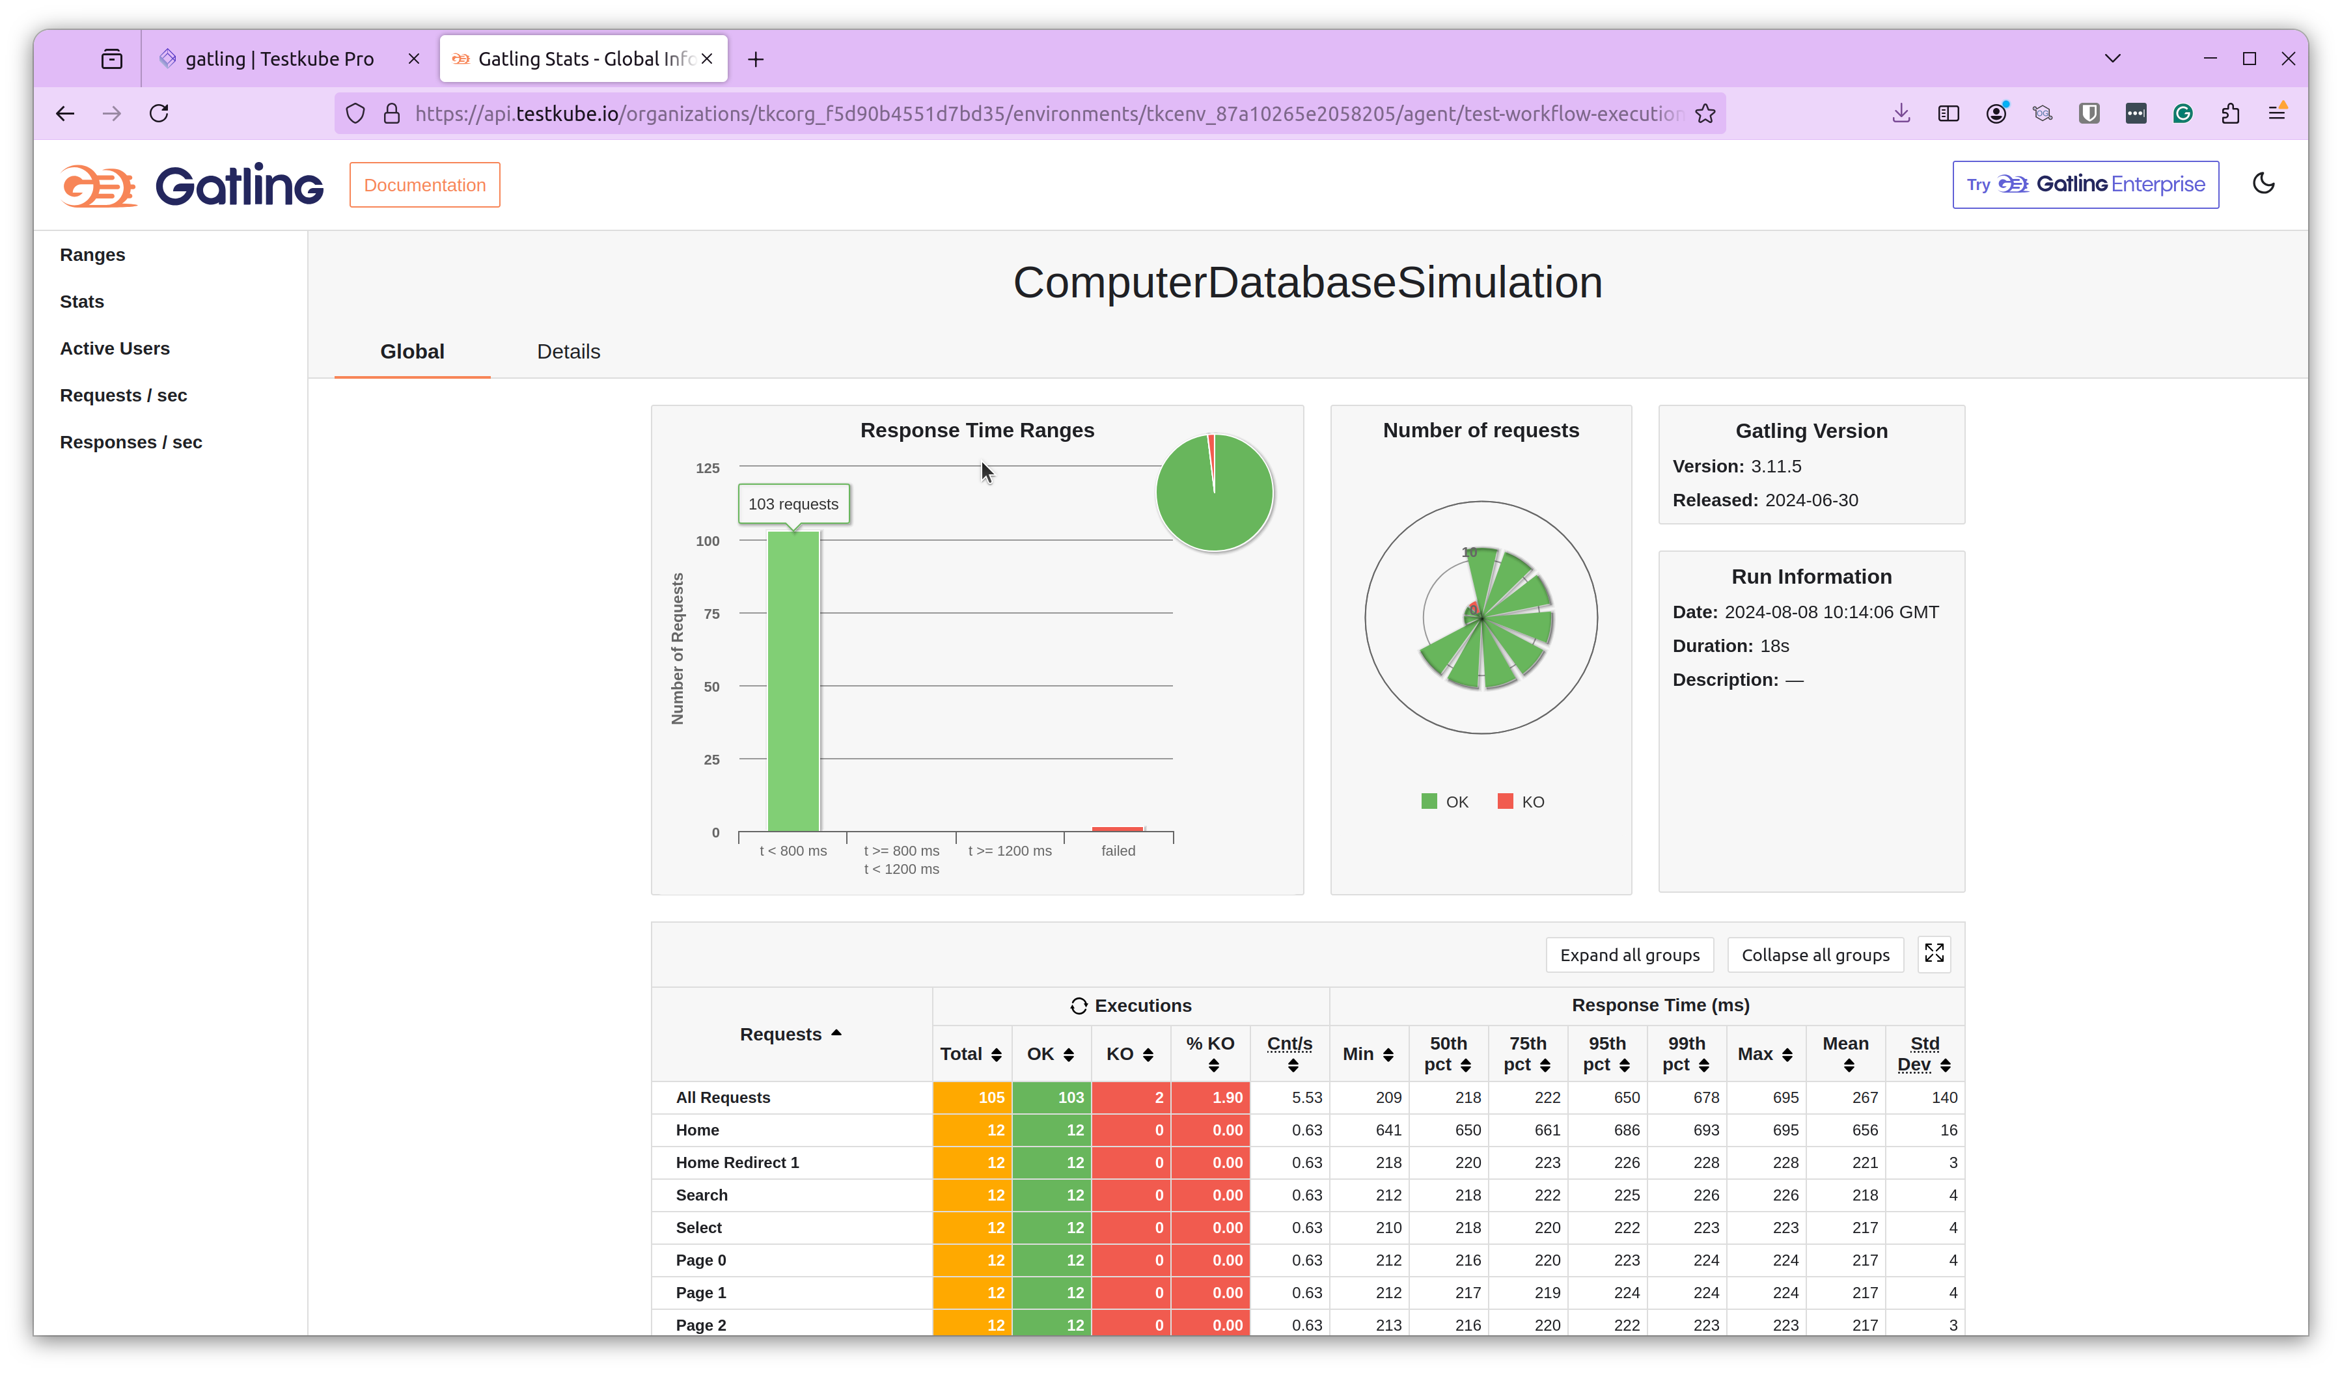Click the refresh/reload page icon
The image size is (2342, 1373).
point(159,113)
